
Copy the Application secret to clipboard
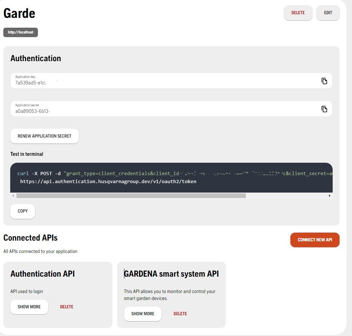point(324,109)
